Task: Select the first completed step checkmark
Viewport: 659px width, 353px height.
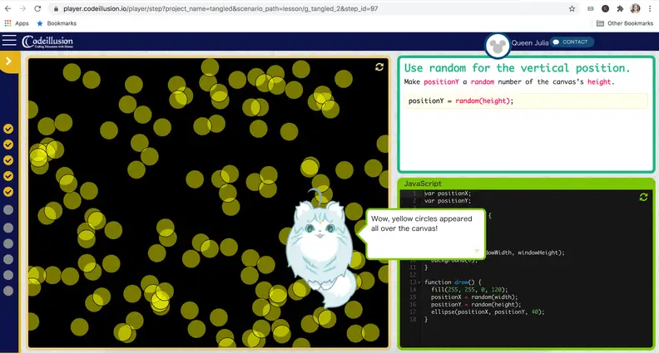Action: pyautogui.click(x=8, y=129)
